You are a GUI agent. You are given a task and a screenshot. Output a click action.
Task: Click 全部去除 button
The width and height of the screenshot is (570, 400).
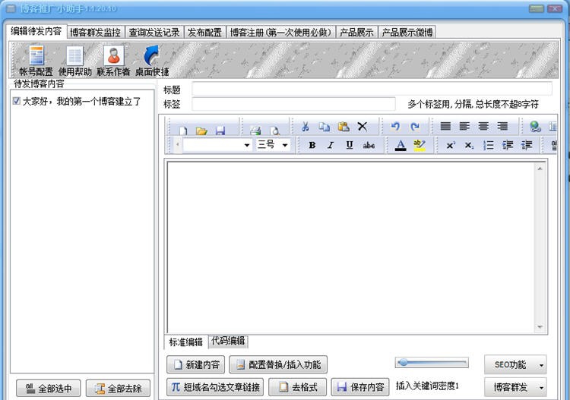click(118, 389)
